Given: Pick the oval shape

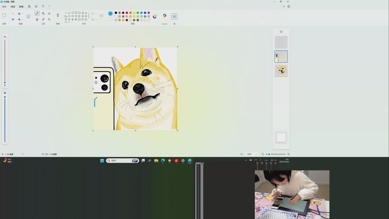Looking at the screenshot, I should pos(72,13).
